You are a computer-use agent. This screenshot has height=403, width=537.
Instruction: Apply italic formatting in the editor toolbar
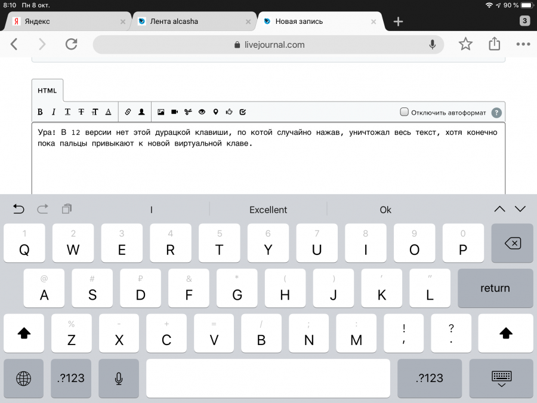(x=54, y=112)
